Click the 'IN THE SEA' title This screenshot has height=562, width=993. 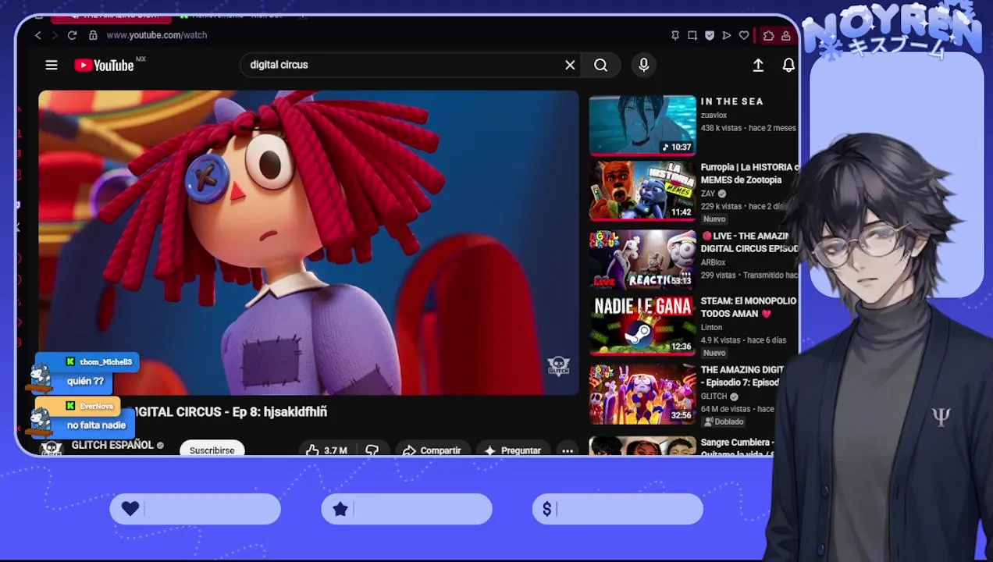coord(731,101)
